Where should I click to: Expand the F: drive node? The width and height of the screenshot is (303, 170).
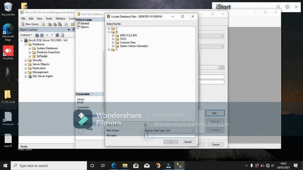pos(109,50)
